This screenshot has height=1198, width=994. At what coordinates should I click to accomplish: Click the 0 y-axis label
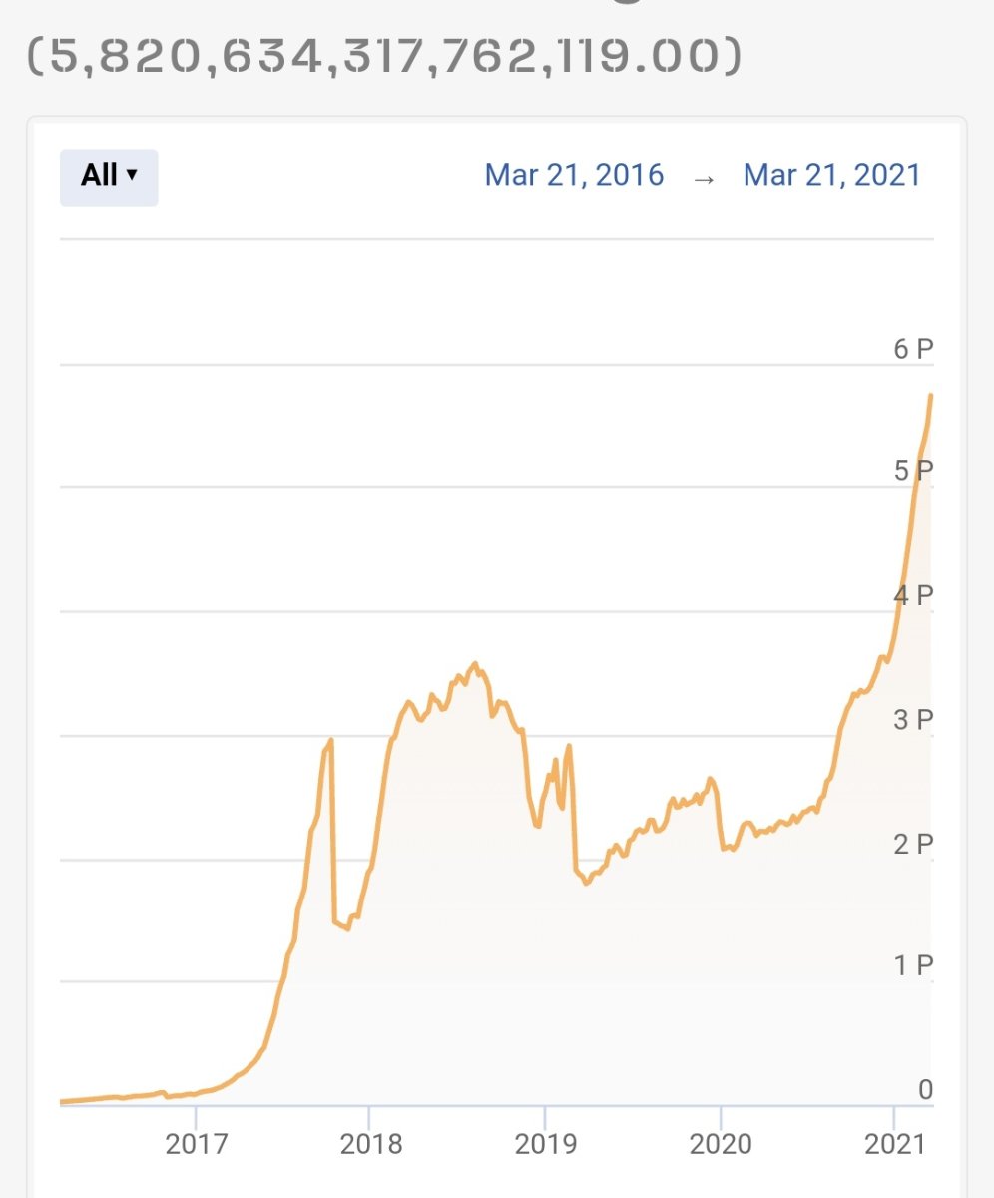coord(925,1089)
